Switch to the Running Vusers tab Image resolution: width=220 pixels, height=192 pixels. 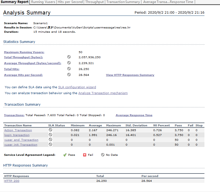pyautogui.click(x=43, y=2)
